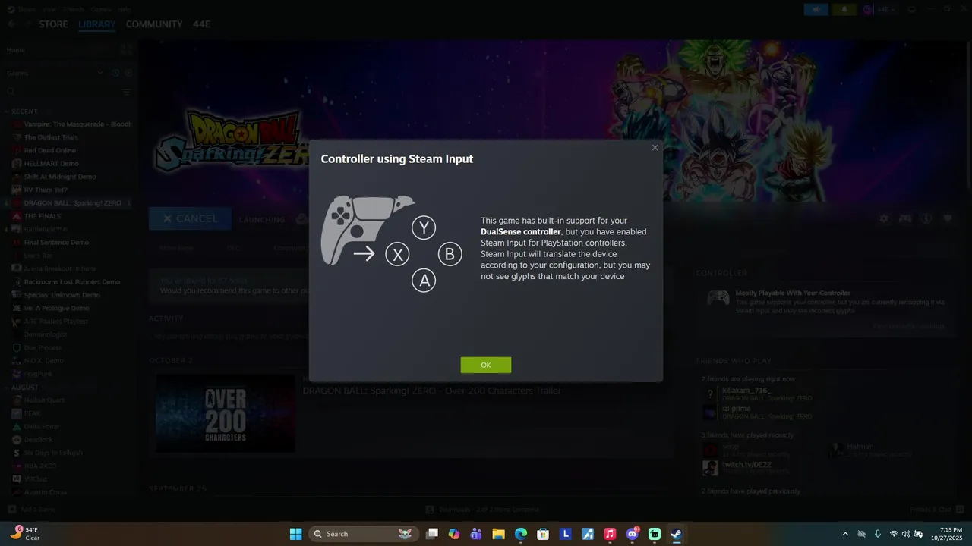Viewport: 972px width, 546px height.
Task: Open Friends & Chat
Action: (936, 509)
